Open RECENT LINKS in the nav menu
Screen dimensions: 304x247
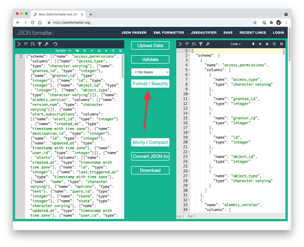(253, 33)
